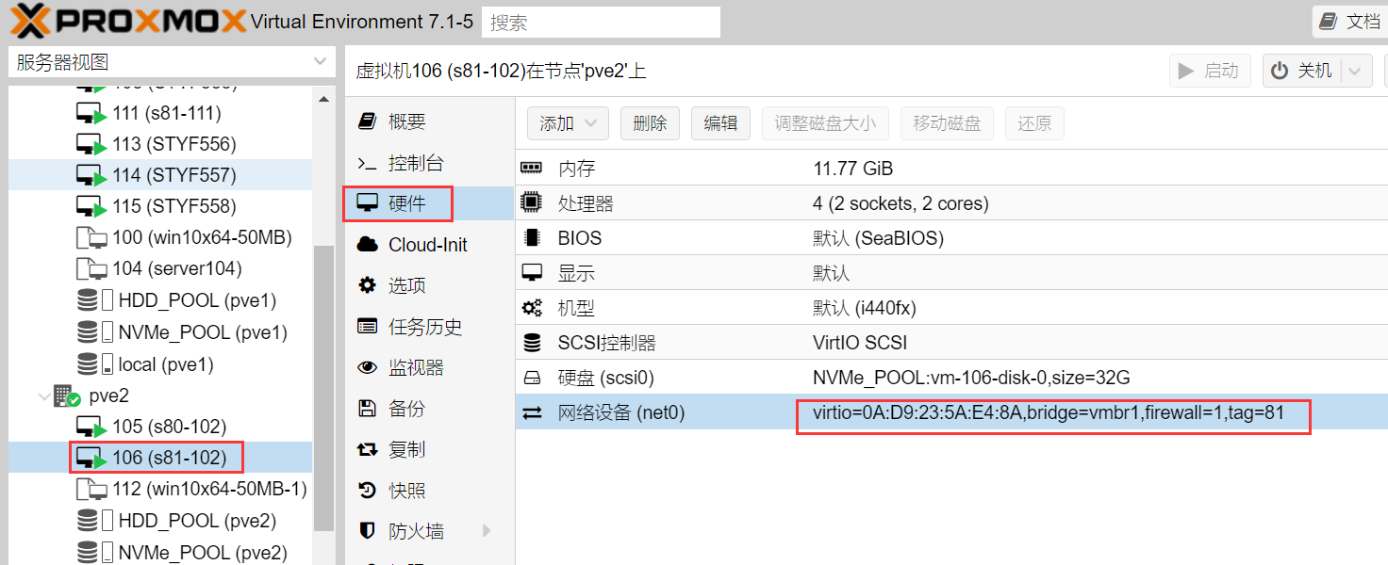Click inside the 搜索 search field

tap(601, 21)
